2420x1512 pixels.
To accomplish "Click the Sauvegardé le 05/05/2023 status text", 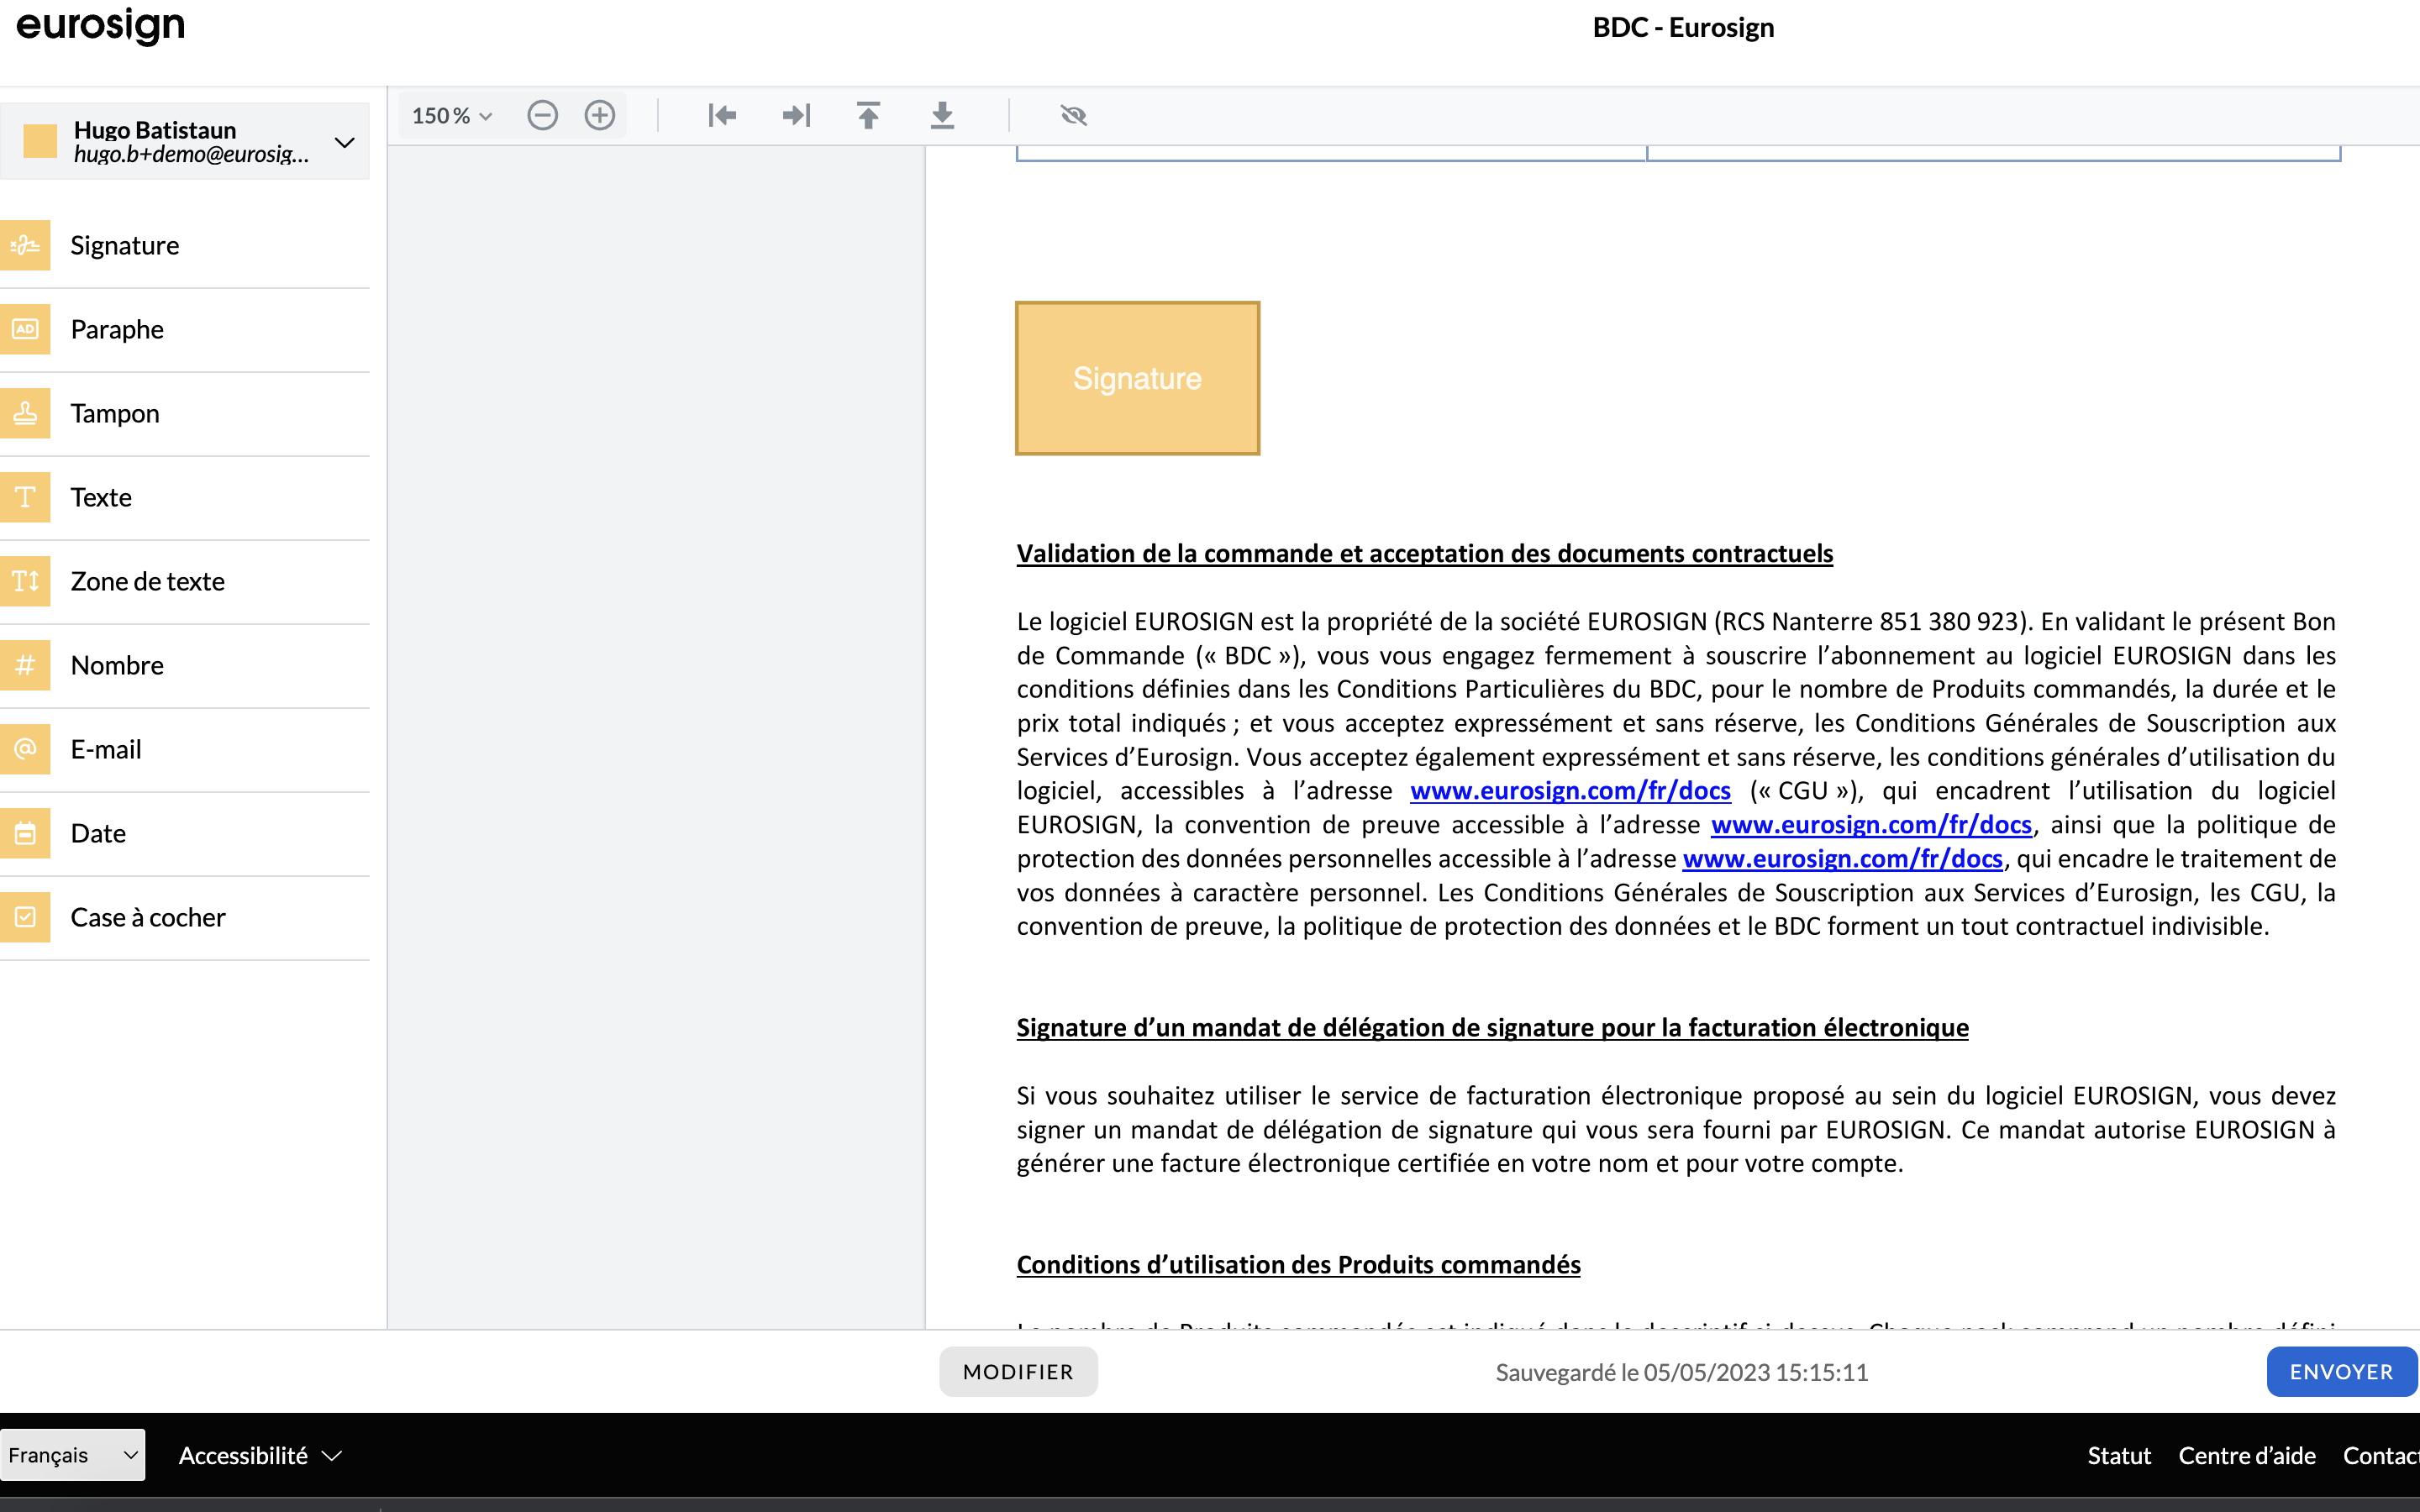I will click(1681, 1372).
